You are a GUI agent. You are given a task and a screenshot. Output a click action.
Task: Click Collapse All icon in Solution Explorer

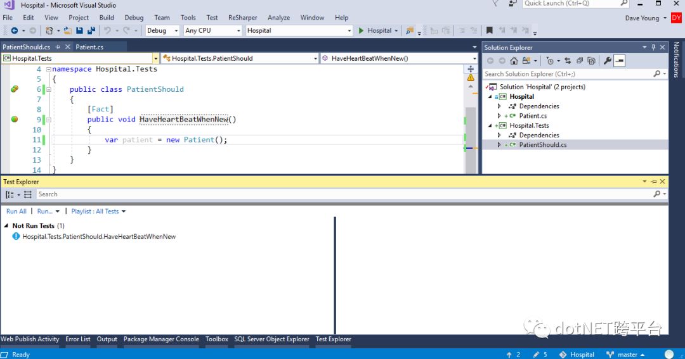579,61
